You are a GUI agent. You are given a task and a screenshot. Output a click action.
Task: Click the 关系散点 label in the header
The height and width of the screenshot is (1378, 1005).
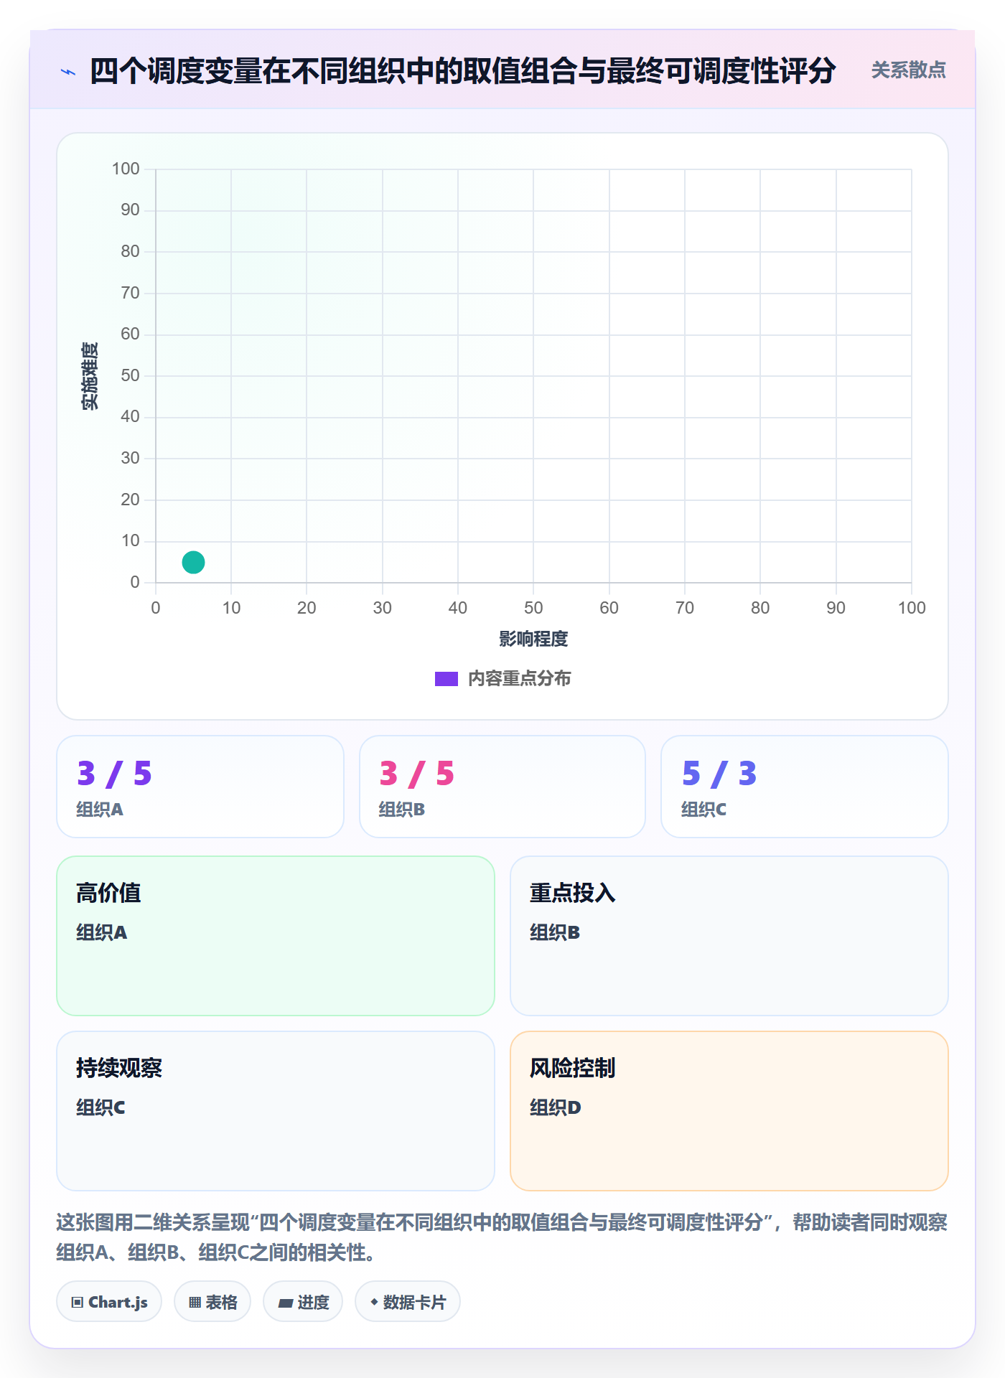[x=908, y=70]
